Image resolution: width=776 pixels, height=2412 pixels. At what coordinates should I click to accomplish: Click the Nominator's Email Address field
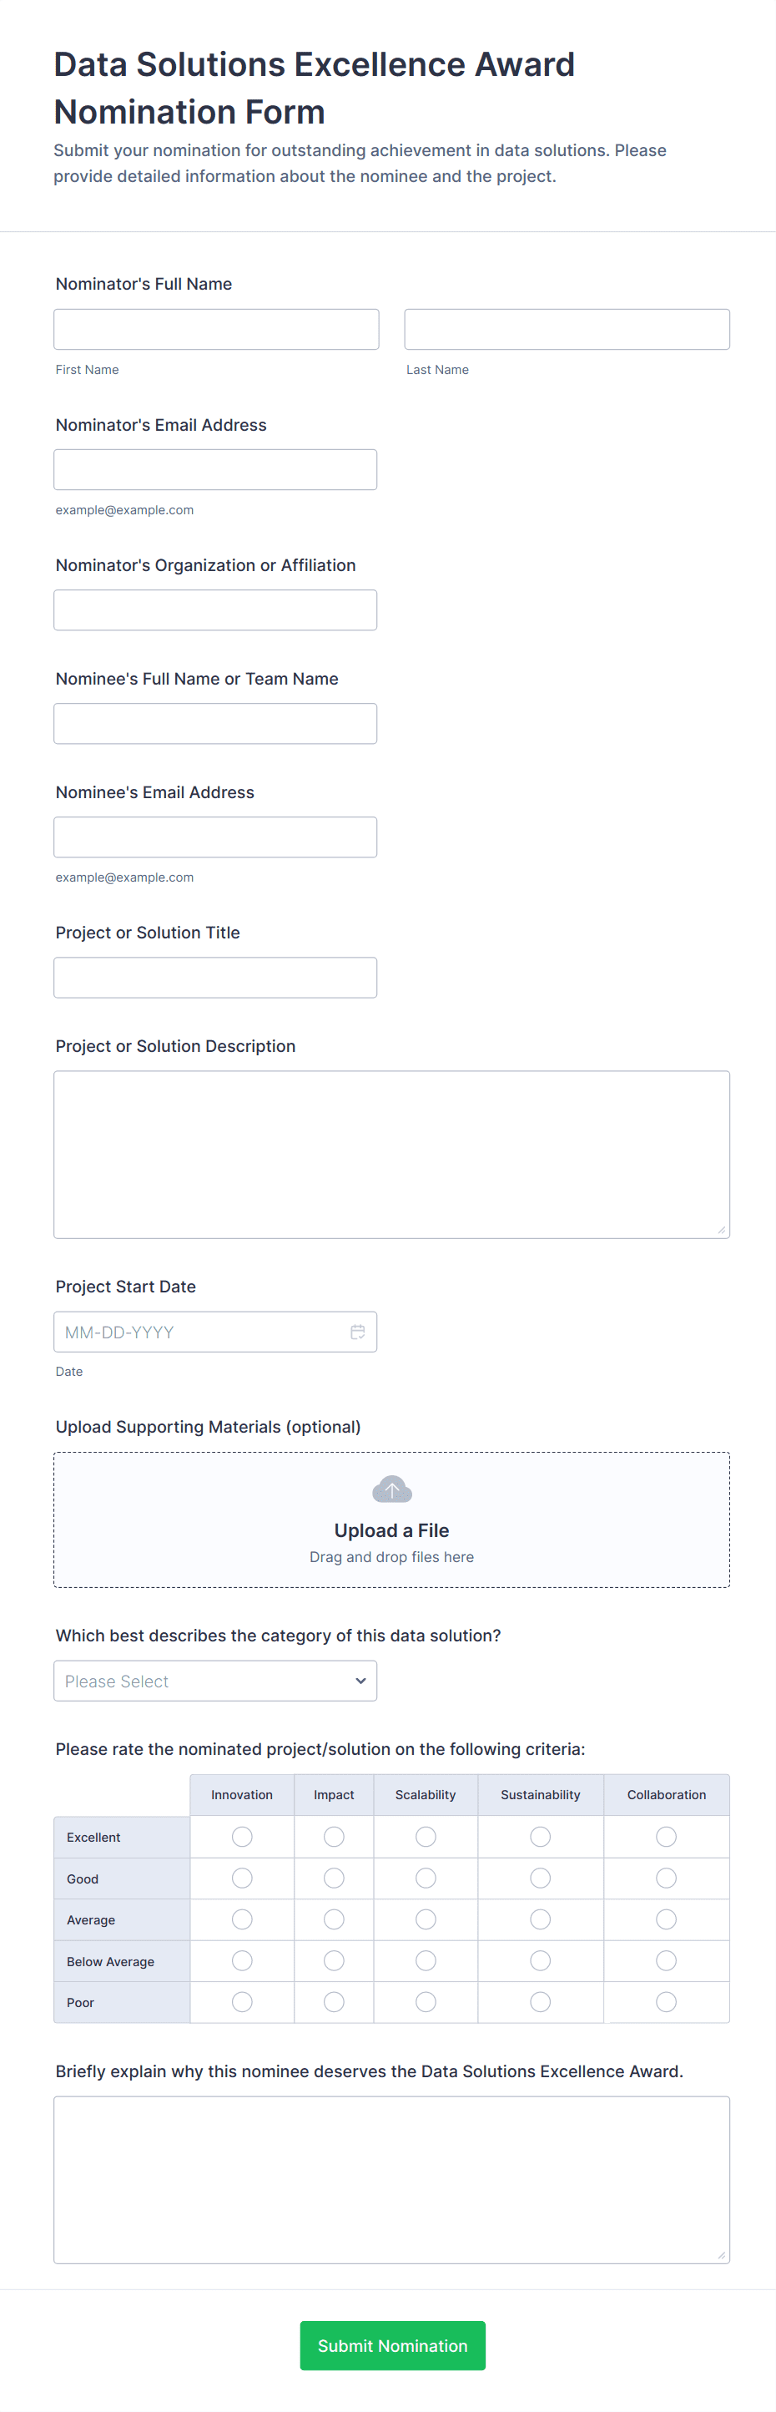click(214, 470)
